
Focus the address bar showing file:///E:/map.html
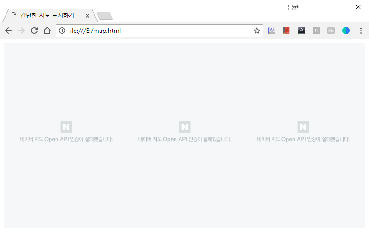[x=159, y=31]
